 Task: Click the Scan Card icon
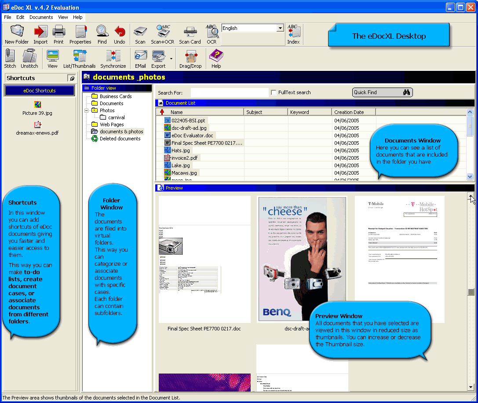(190, 35)
